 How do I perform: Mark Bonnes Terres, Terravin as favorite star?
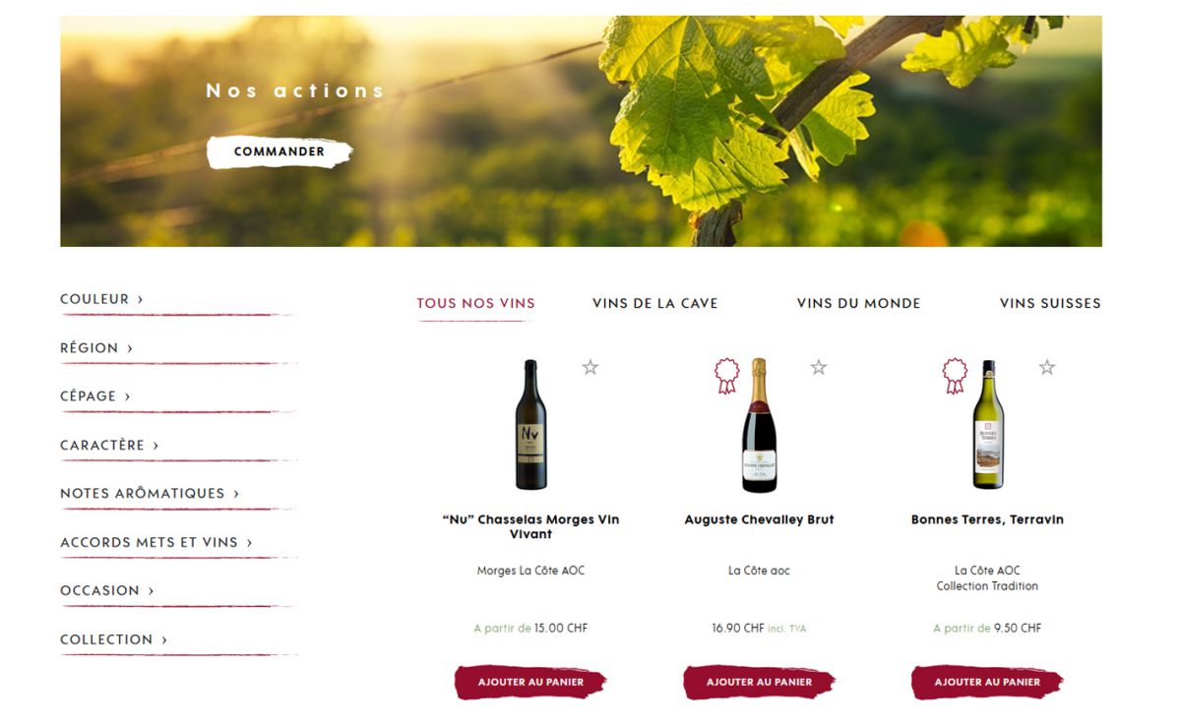(x=1047, y=367)
